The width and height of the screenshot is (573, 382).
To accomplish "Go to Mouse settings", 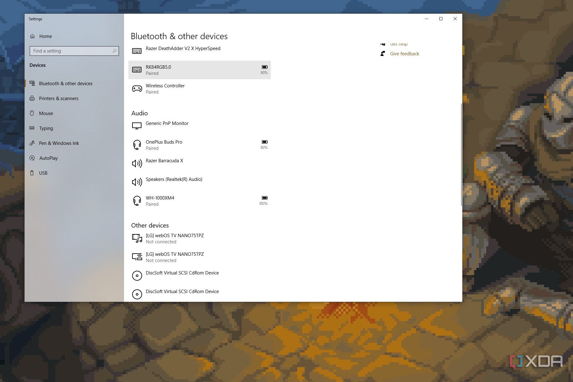I will pyautogui.click(x=74, y=113).
